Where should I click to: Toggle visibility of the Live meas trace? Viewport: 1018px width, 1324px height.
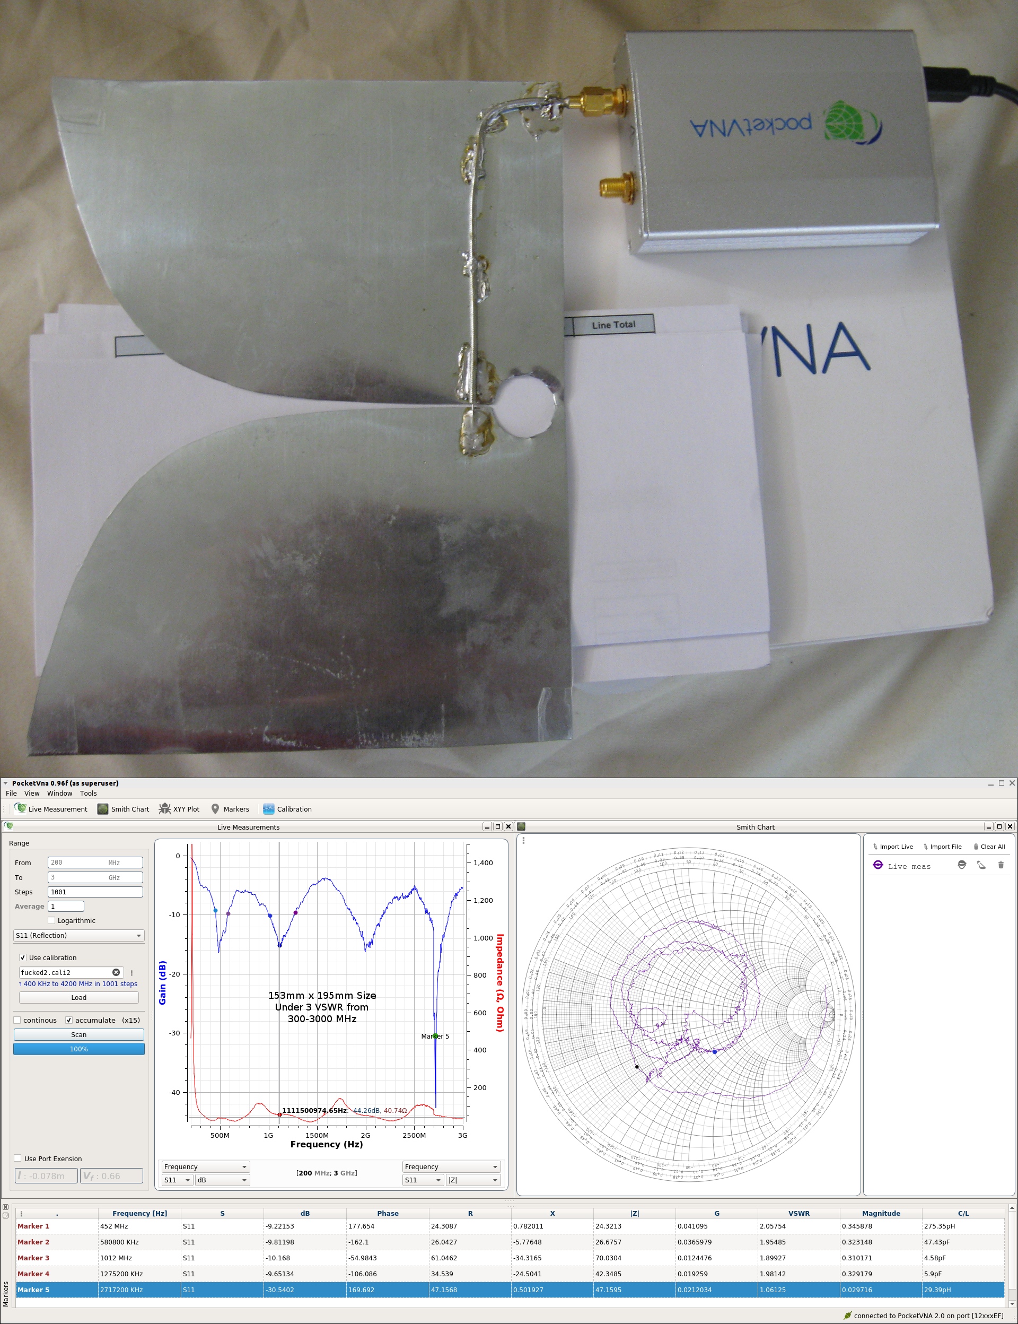click(x=962, y=865)
